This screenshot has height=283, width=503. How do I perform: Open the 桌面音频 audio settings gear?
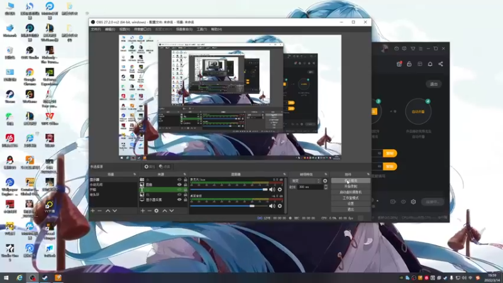click(280, 206)
